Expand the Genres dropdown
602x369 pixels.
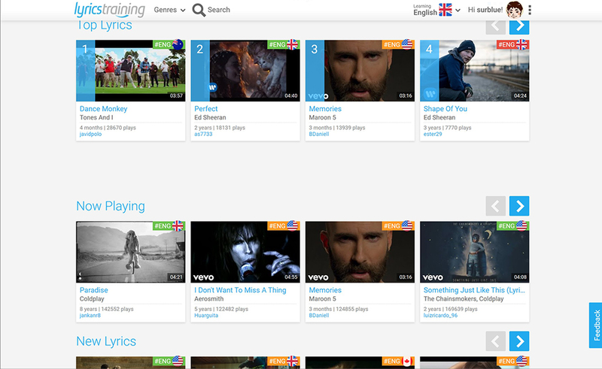[x=169, y=10]
